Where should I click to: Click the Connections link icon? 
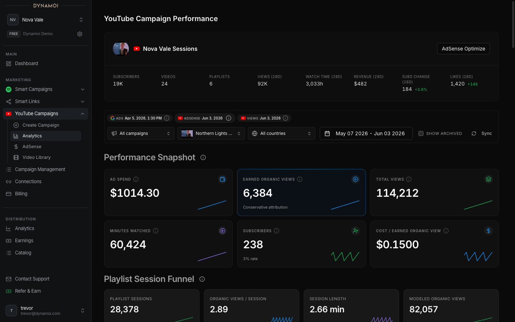point(9,182)
